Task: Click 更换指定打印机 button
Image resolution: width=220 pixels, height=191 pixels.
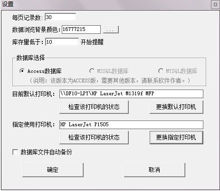Action: tap(176, 138)
